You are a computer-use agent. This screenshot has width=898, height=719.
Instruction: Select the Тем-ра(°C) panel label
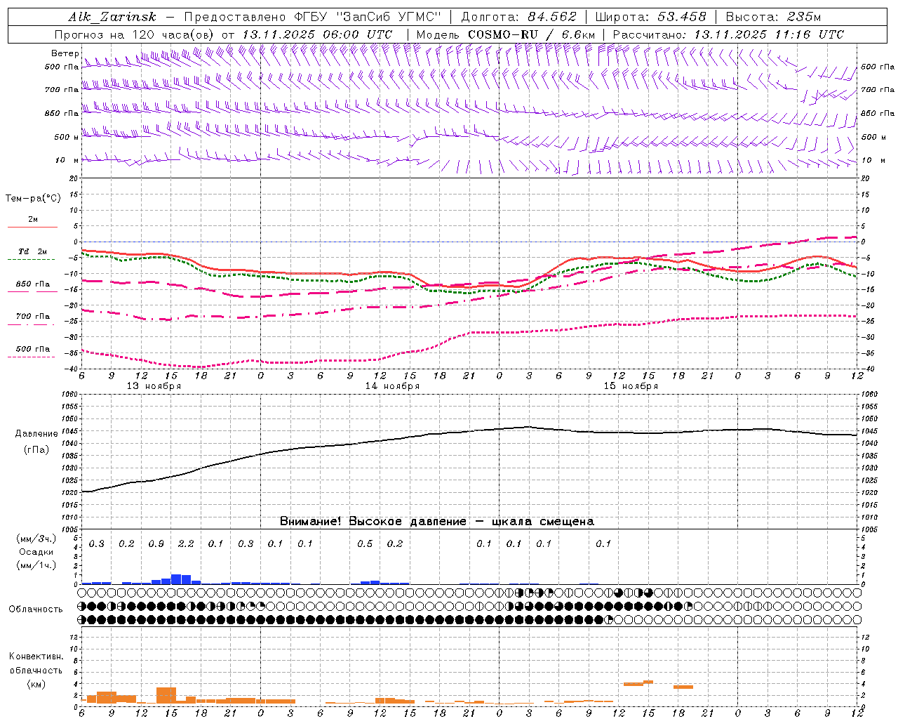point(33,199)
